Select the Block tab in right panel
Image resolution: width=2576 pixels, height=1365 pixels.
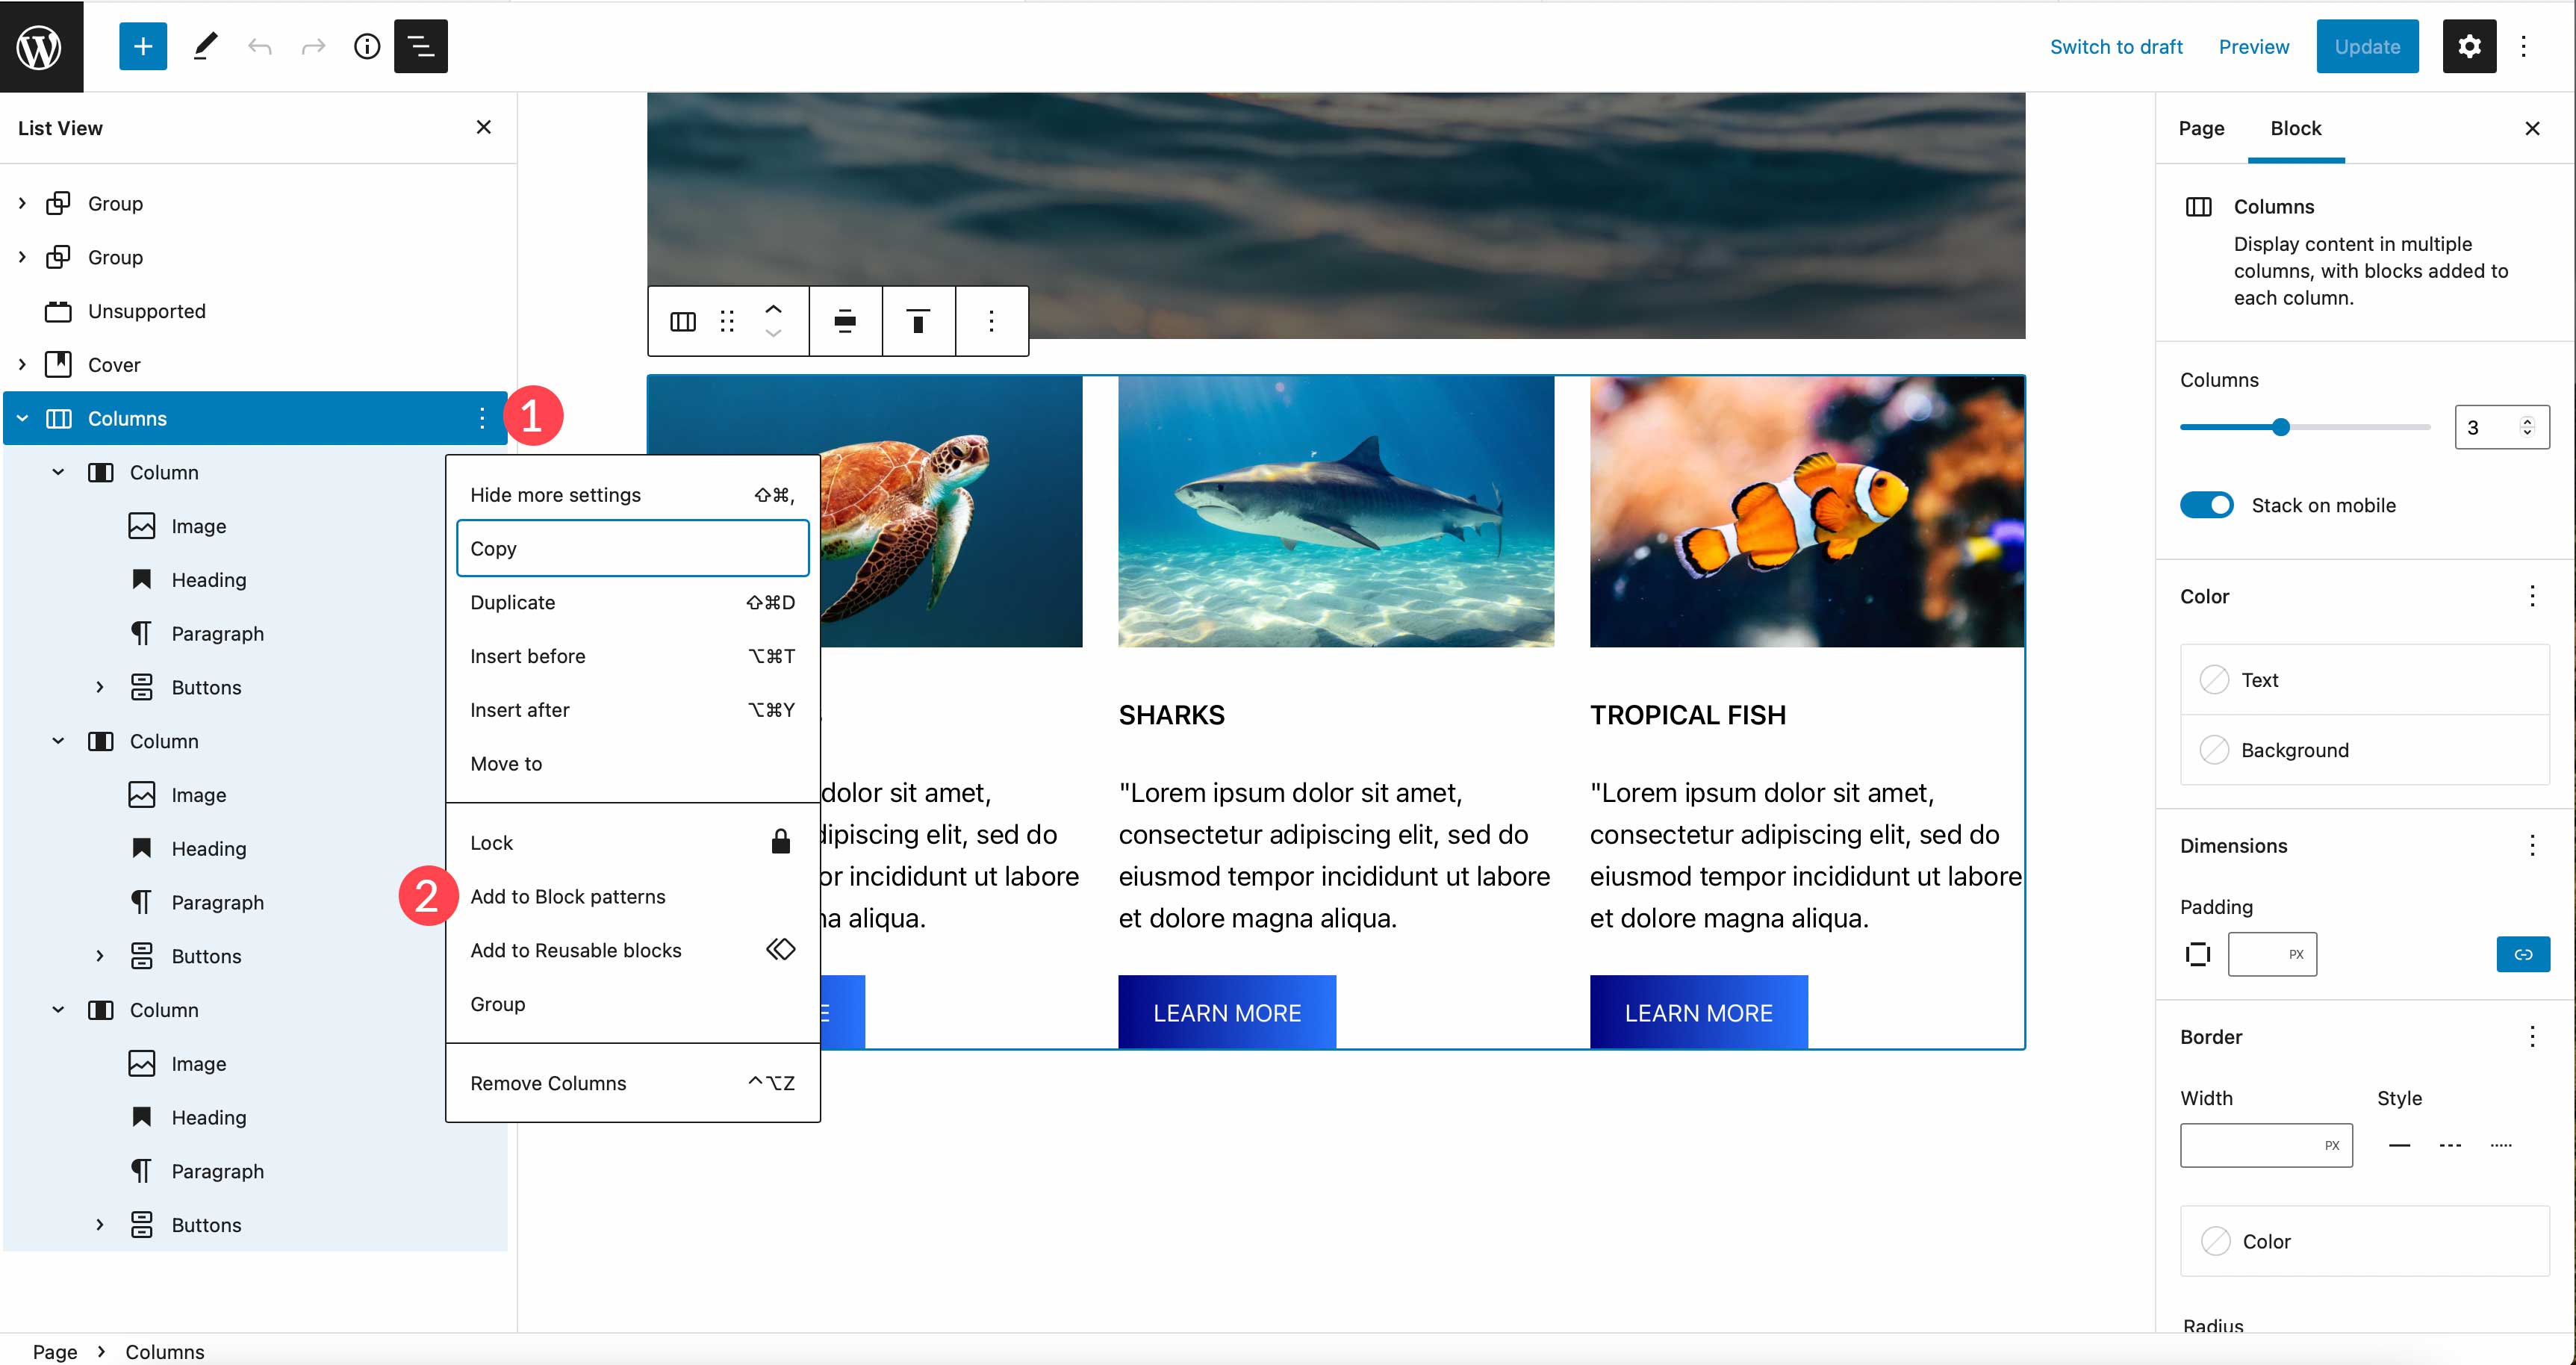pyautogui.click(x=2297, y=128)
